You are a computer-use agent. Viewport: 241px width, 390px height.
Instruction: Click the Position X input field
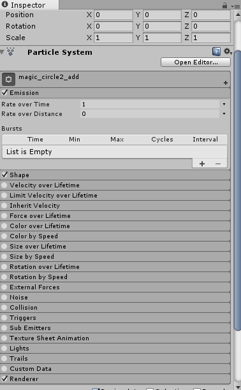click(113, 15)
